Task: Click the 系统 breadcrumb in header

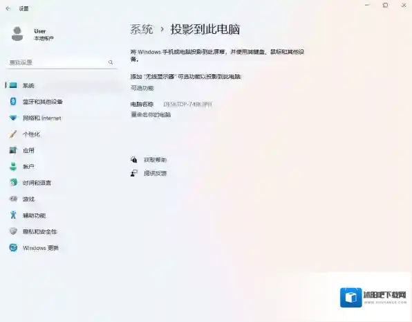Action: (142, 29)
